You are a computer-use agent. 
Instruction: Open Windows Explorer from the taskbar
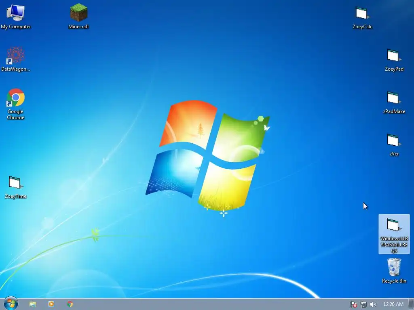click(33, 304)
